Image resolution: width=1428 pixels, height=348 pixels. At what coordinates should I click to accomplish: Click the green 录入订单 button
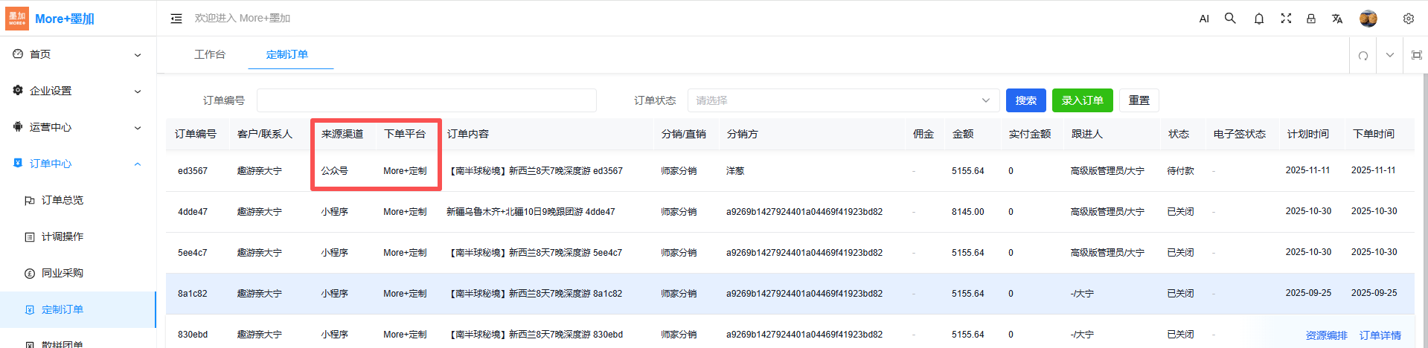[1082, 100]
